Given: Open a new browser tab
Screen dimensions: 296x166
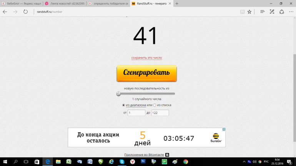Looking at the screenshot, I should 177,3.
